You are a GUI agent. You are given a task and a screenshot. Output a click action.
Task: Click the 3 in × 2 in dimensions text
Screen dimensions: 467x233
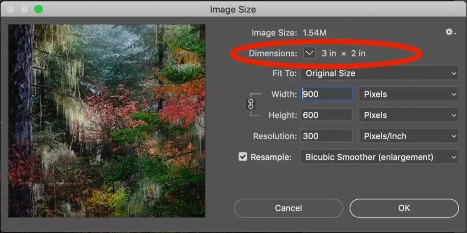[343, 54]
